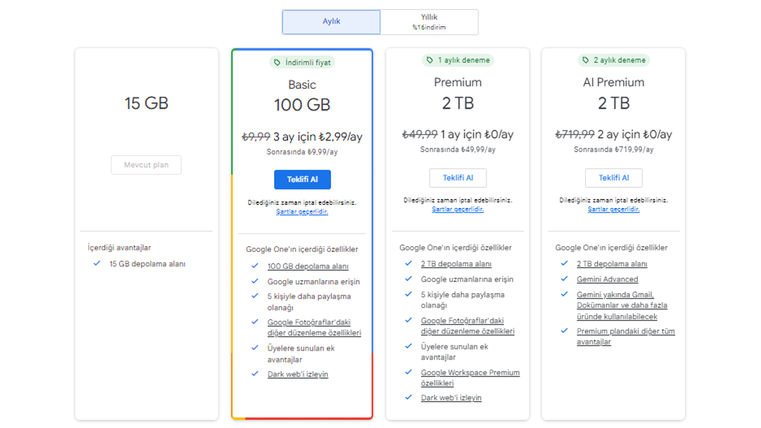The width and height of the screenshot is (761, 428).
Task: Open Şartlar geçerlidir link under Premium plan
Action: coord(458,209)
